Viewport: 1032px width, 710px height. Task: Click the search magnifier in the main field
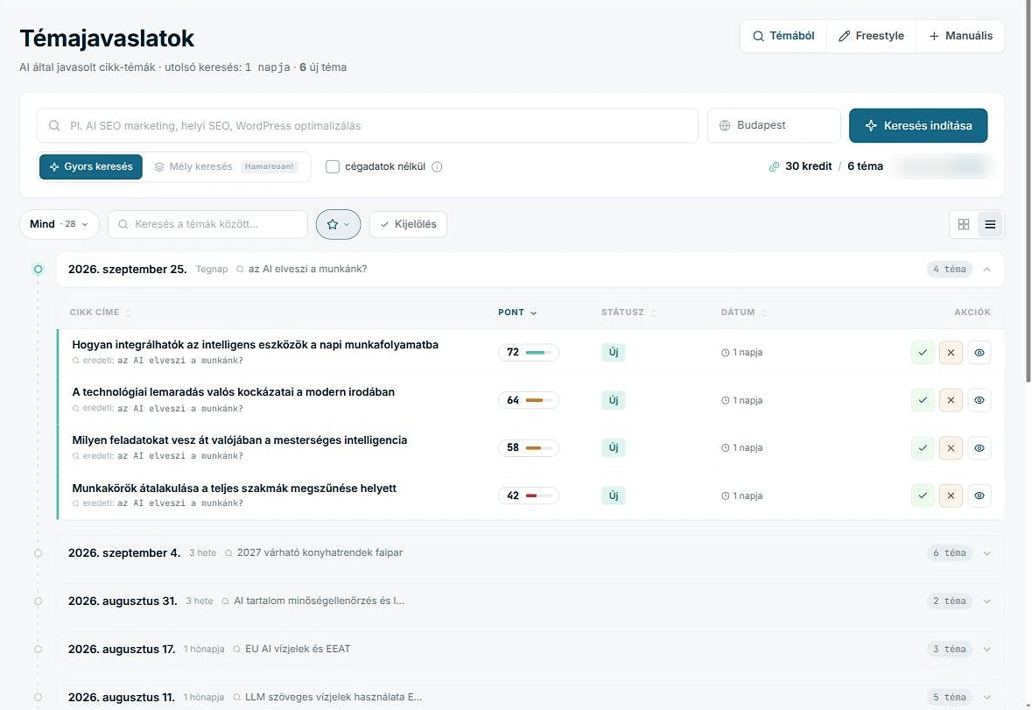tap(54, 125)
